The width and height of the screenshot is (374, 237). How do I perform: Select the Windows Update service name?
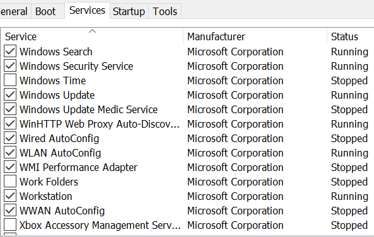point(57,95)
